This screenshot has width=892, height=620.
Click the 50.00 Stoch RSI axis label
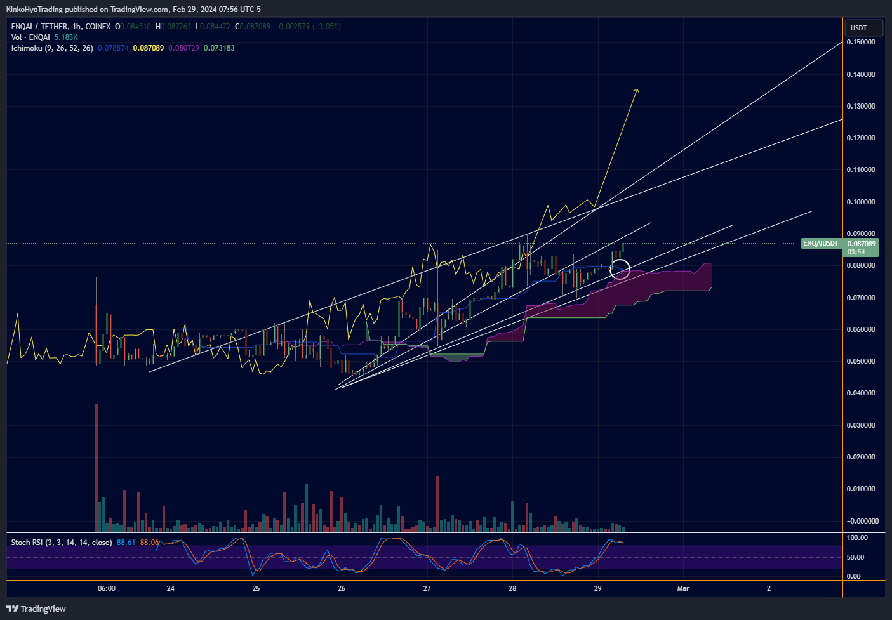pyautogui.click(x=856, y=557)
